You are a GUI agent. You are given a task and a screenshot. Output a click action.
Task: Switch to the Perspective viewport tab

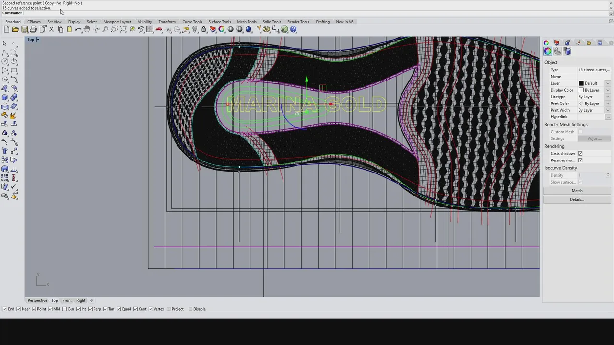[x=37, y=301]
